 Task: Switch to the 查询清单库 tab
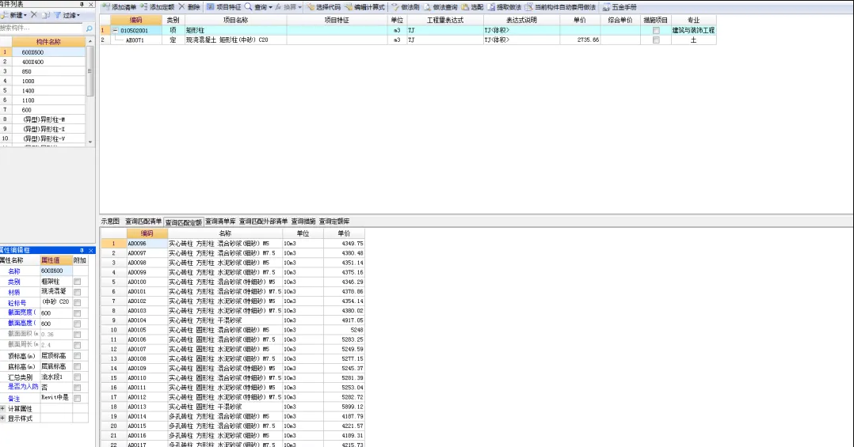pos(220,222)
